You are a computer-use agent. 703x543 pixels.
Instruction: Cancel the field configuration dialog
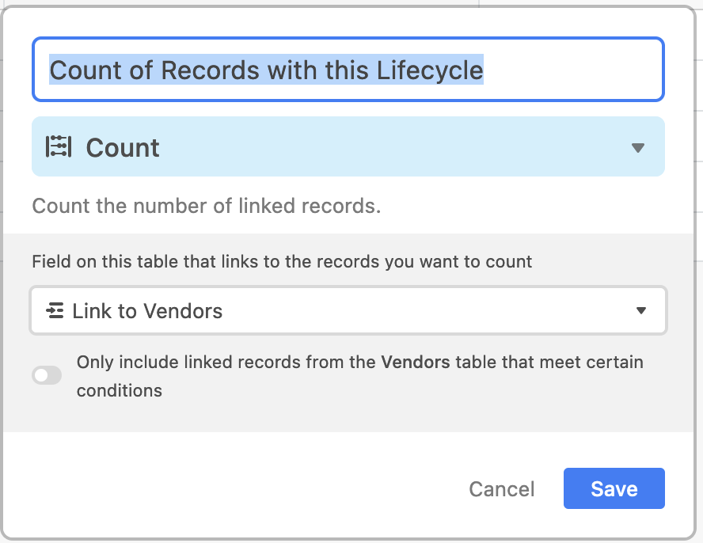(502, 488)
